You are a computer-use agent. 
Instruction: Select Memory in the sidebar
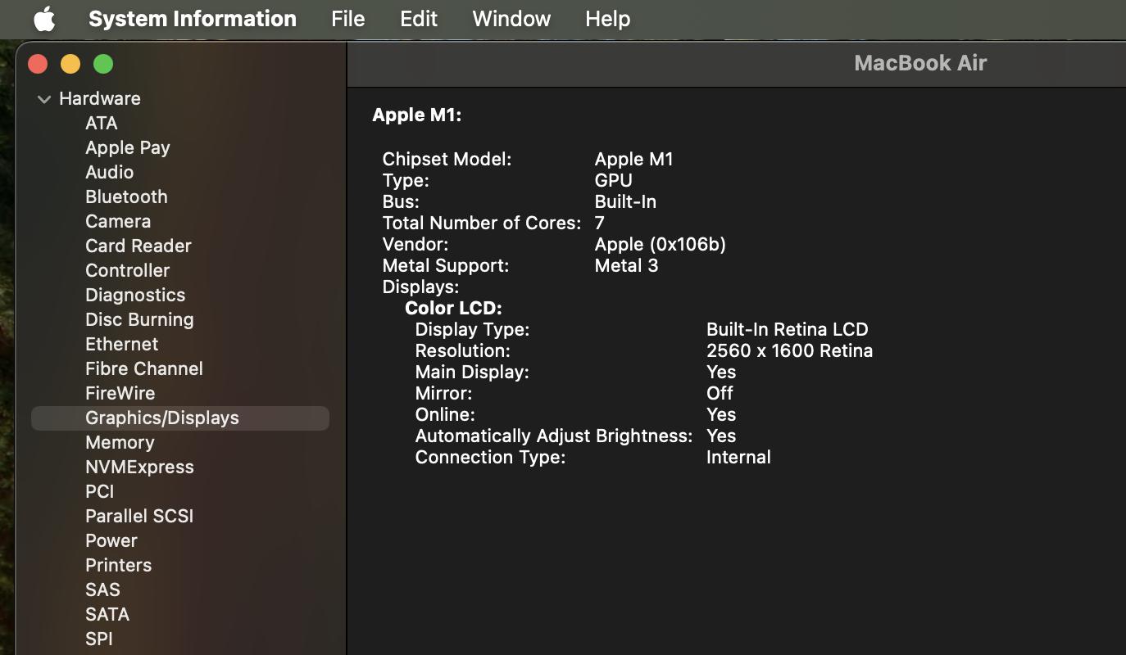(120, 442)
